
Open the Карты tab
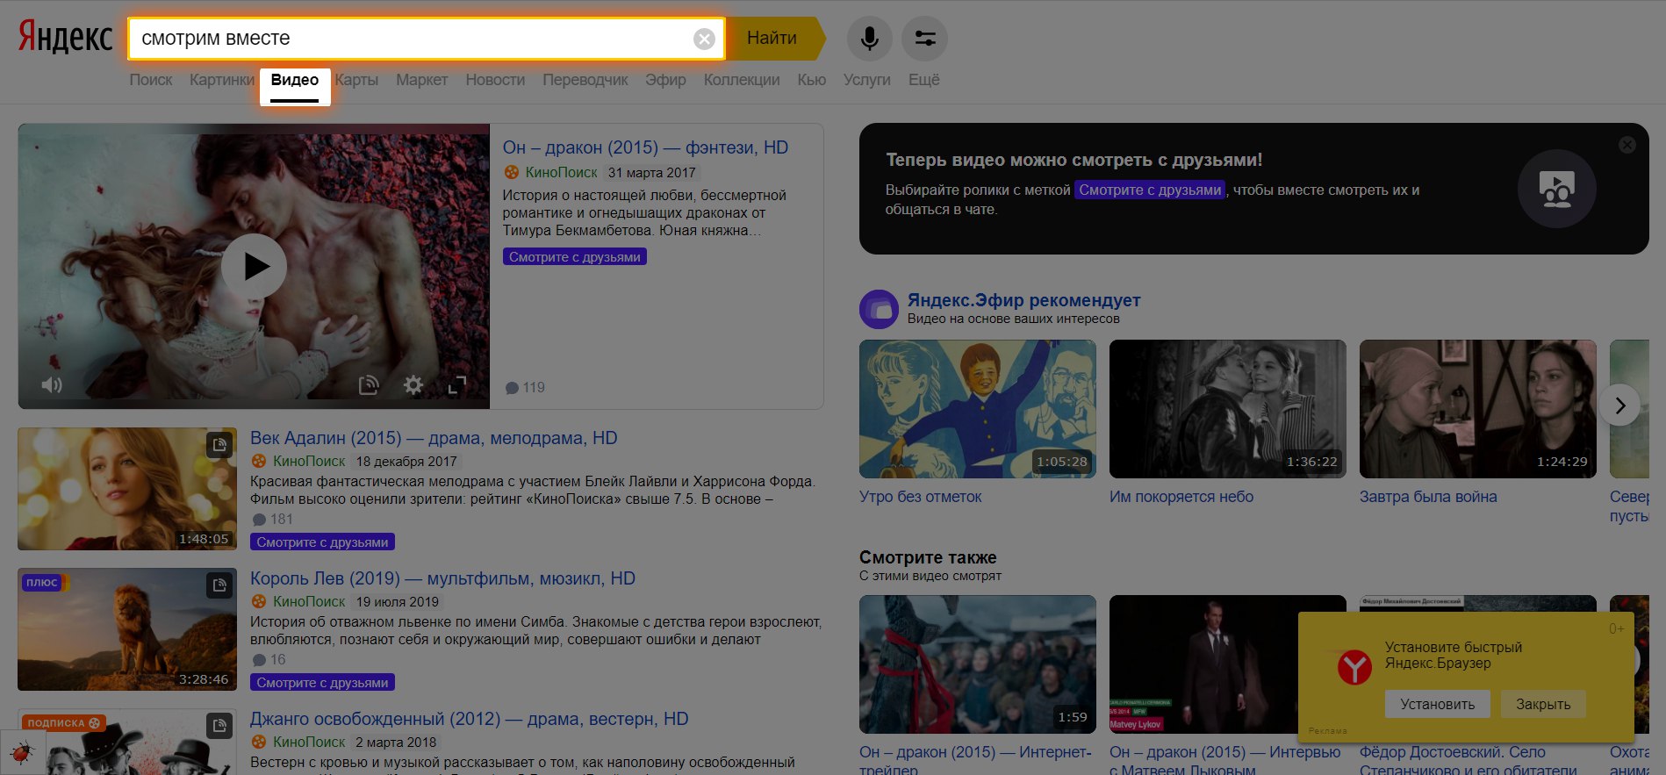[356, 80]
